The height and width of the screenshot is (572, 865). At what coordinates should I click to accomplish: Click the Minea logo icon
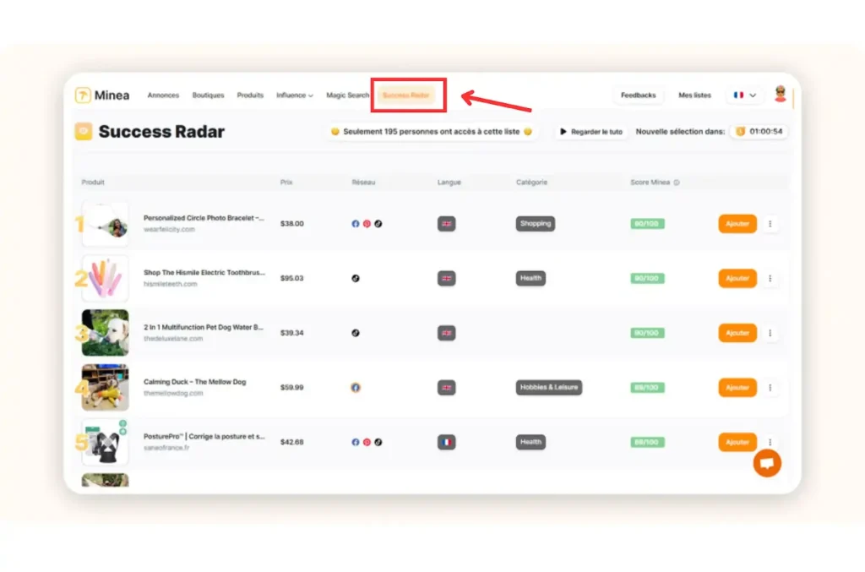pyautogui.click(x=83, y=95)
